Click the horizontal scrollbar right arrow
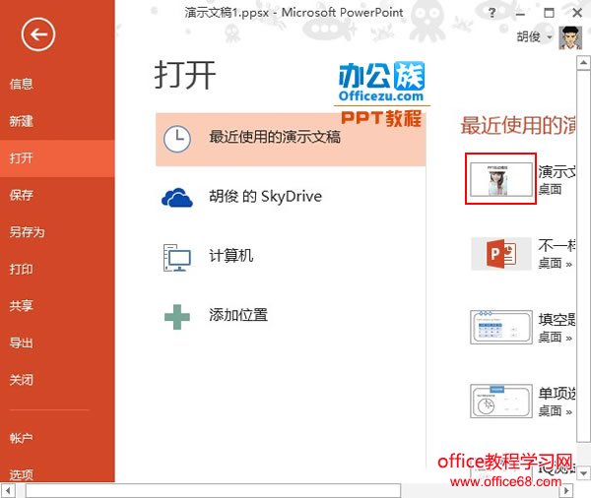Image resolution: width=591 pixels, height=498 pixels. pyautogui.click(x=565, y=491)
